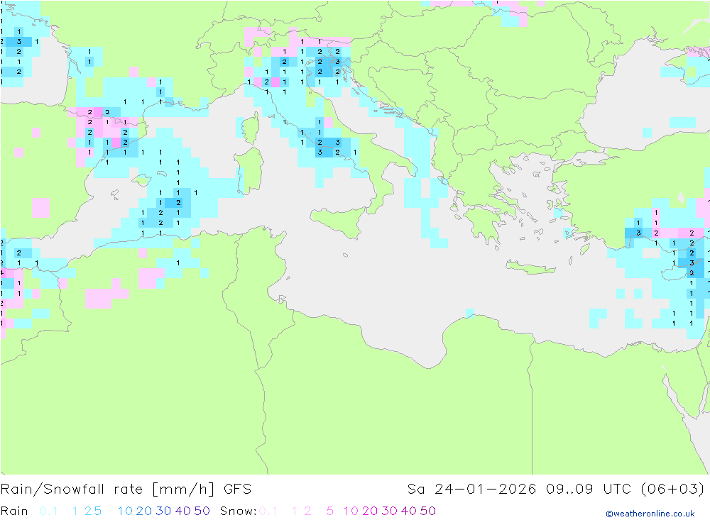Select the snow legend 5 value
Viewport: 710px width, 520px height.
[x=330, y=511]
